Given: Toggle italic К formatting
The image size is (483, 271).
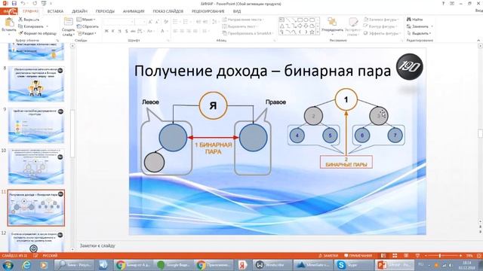Looking at the screenshot, I should point(113,31).
